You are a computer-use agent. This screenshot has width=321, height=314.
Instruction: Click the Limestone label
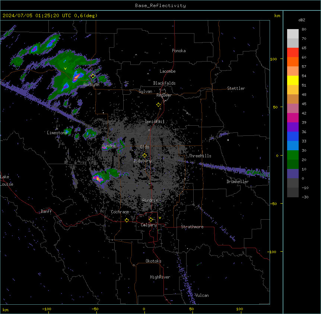coord(57,133)
